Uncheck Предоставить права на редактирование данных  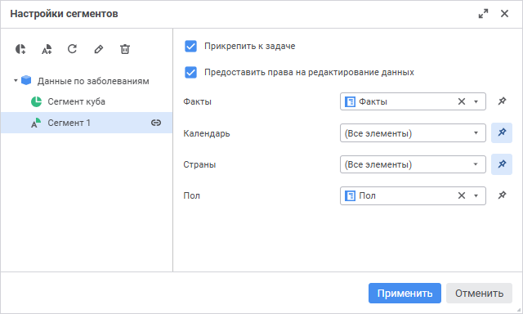[190, 72]
